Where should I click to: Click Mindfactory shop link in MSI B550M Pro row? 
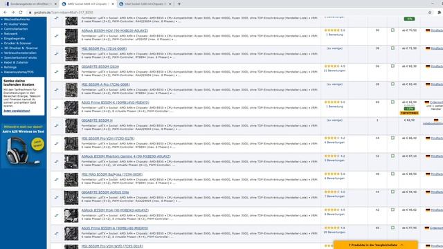(x=437, y=48)
